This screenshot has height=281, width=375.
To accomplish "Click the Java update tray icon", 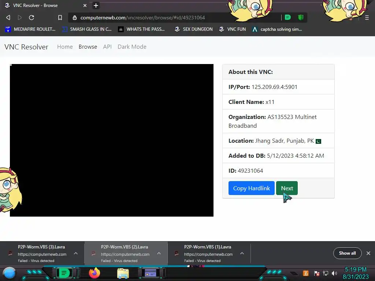I will (306, 273).
